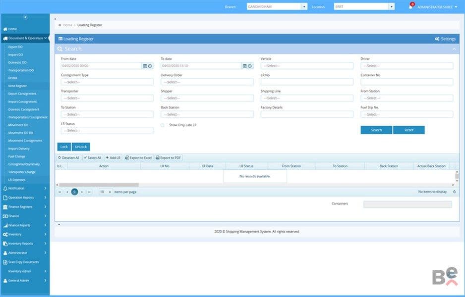Click the Reset button
The image size is (465, 297).
pos(408,130)
